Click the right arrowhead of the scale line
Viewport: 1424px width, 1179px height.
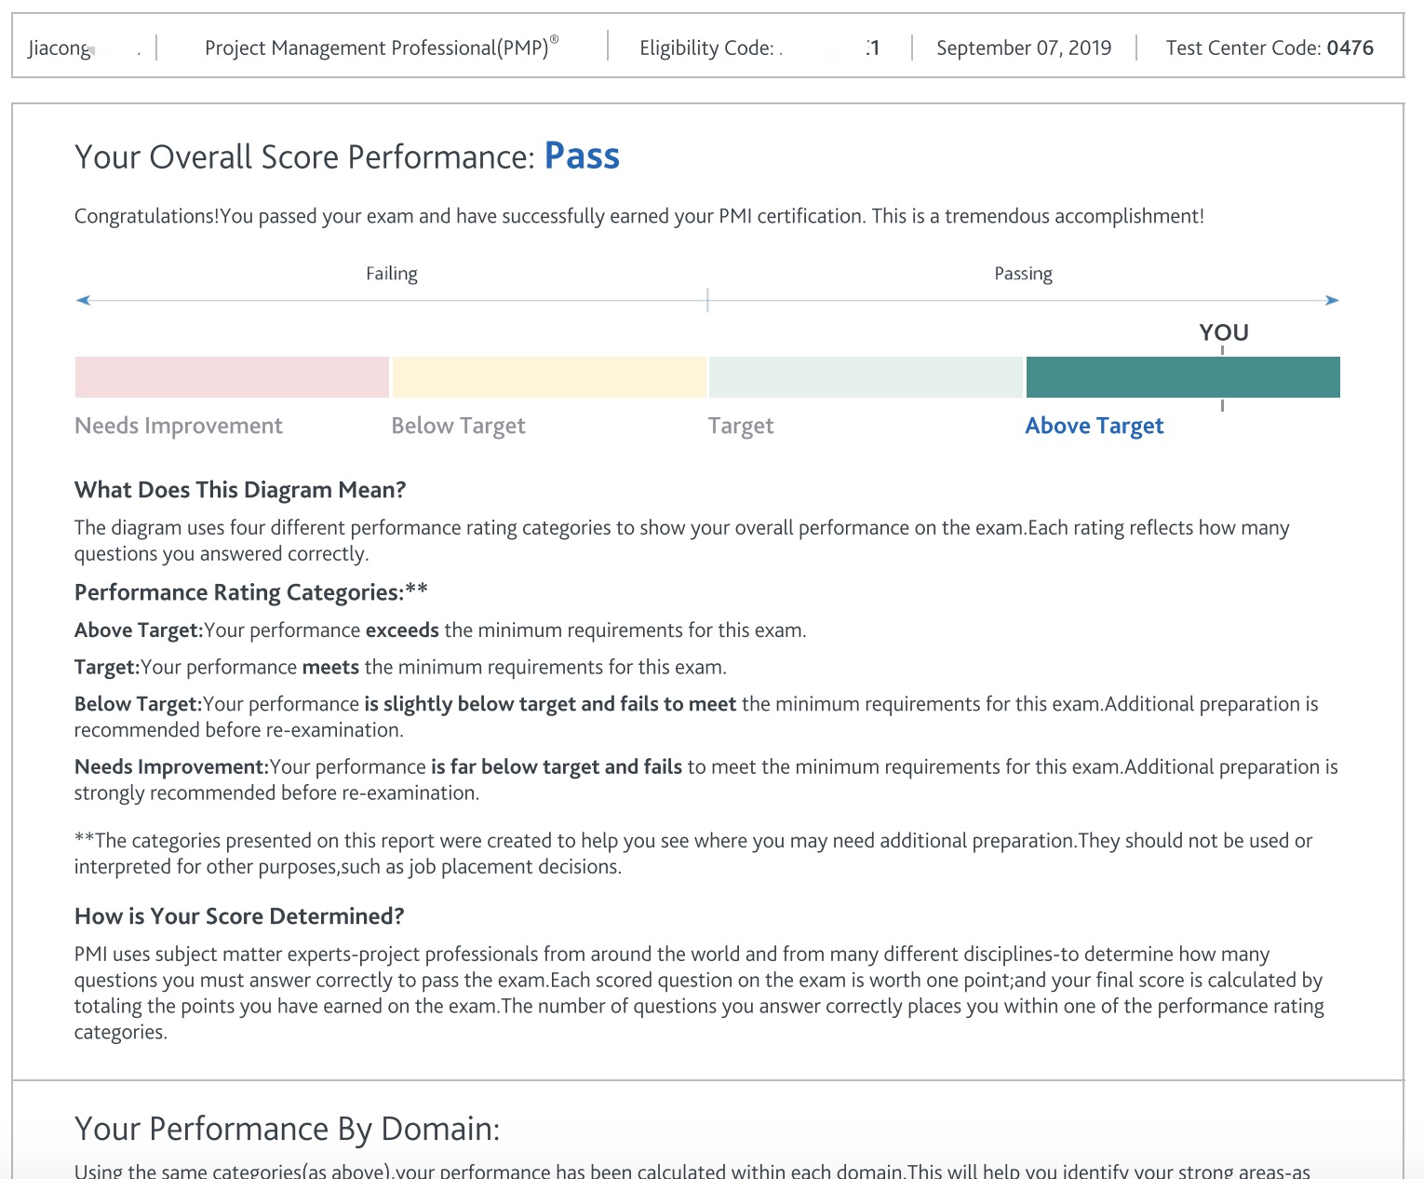click(x=1332, y=300)
